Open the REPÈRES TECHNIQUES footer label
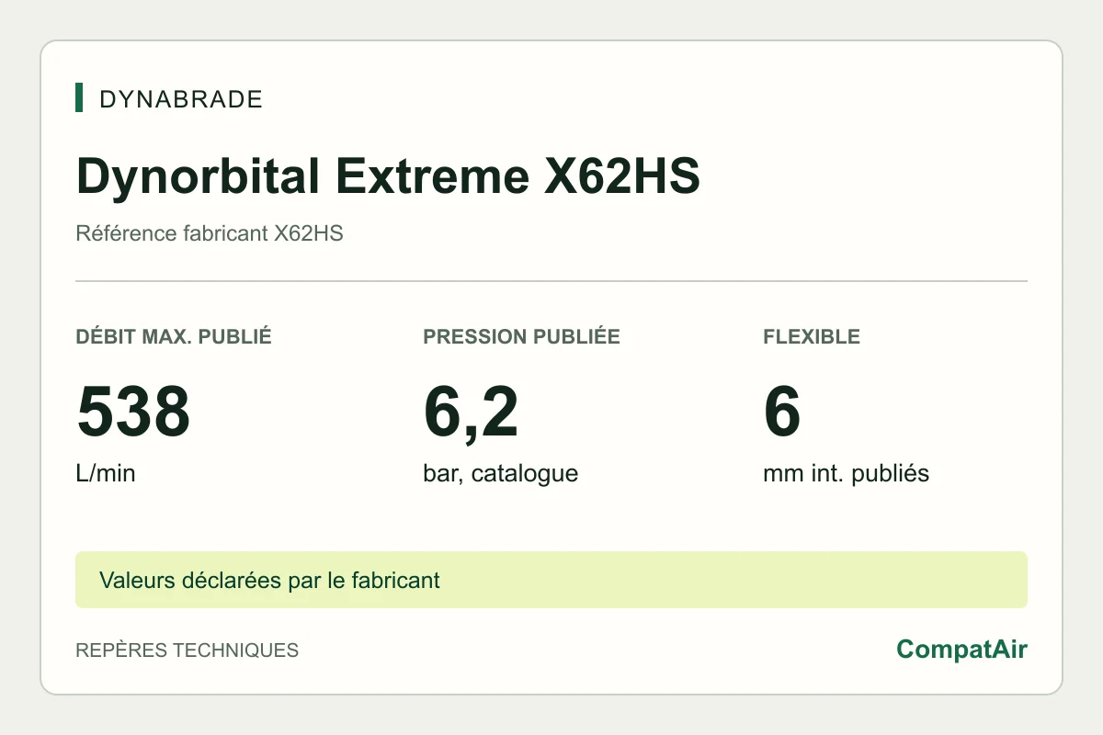The height and width of the screenshot is (735, 1103). [x=187, y=650]
